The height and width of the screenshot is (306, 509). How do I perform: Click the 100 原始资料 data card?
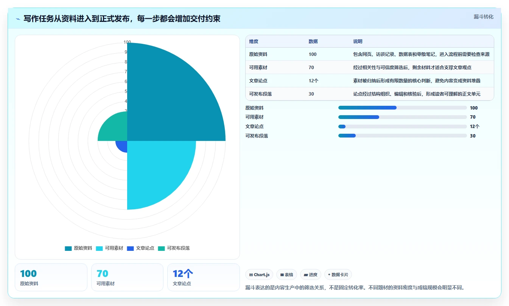(51, 277)
